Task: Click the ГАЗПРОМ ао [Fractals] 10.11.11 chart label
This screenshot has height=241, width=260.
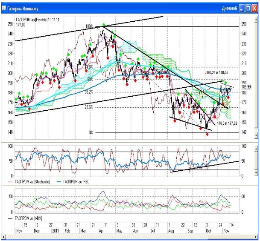Action: pyautogui.click(x=38, y=20)
